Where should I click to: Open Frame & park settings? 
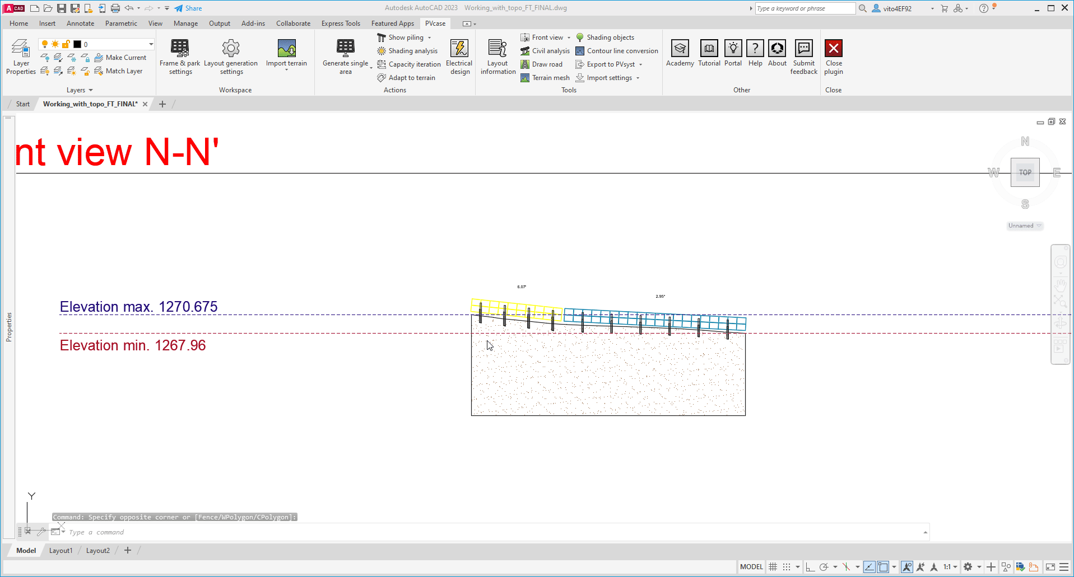point(179,56)
